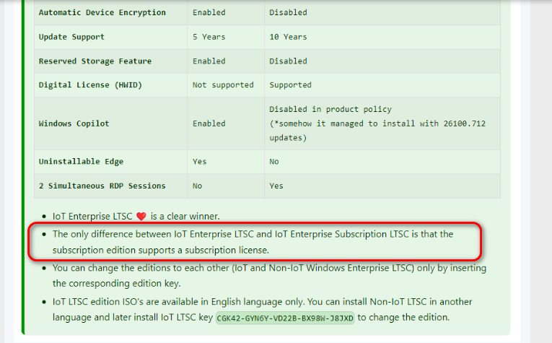Click the '5 Years' value
This screenshot has height=343, width=552.
[209, 37]
